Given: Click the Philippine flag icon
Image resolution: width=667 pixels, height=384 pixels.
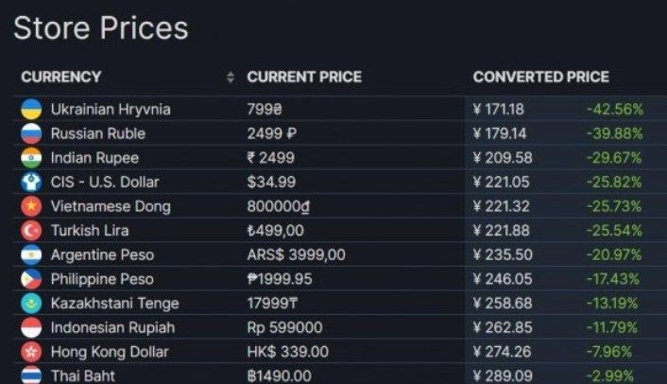Looking at the screenshot, I should [31, 280].
